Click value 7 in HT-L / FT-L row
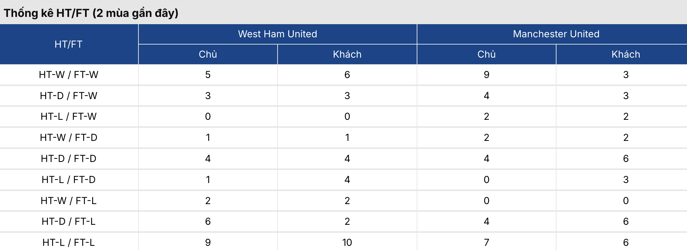 click(486, 242)
